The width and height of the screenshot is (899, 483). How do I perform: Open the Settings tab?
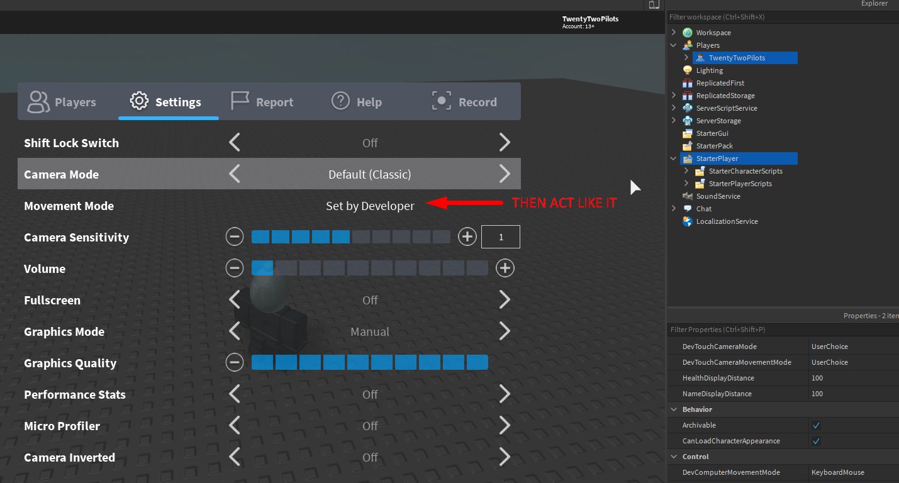pyautogui.click(x=169, y=101)
